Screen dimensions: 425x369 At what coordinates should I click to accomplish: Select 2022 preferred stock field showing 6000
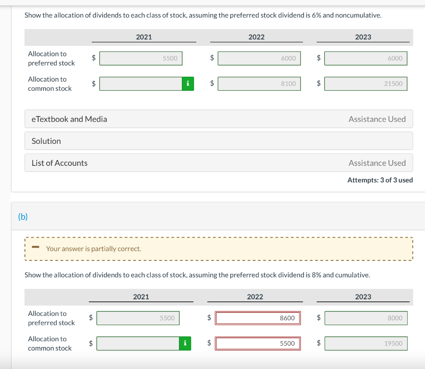pyautogui.click(x=259, y=58)
